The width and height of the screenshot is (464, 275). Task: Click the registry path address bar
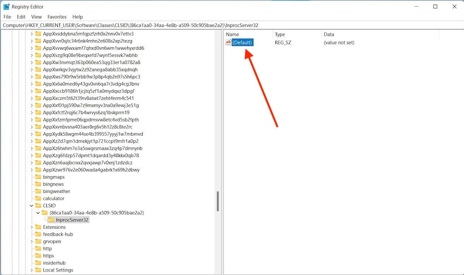tap(155, 25)
